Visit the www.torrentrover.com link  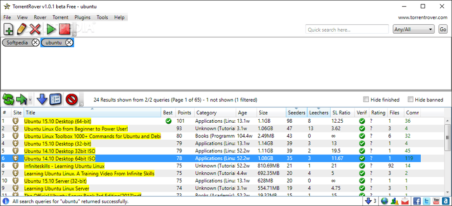click(x=423, y=18)
